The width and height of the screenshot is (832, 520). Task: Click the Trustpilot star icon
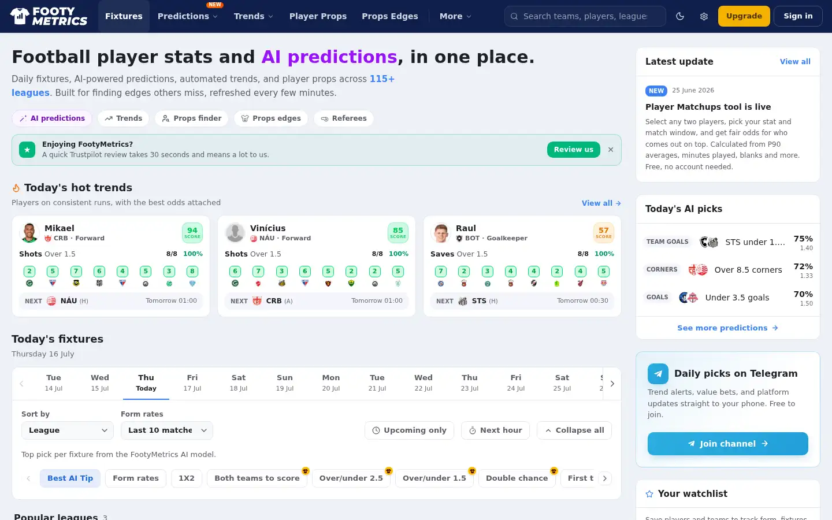point(27,150)
